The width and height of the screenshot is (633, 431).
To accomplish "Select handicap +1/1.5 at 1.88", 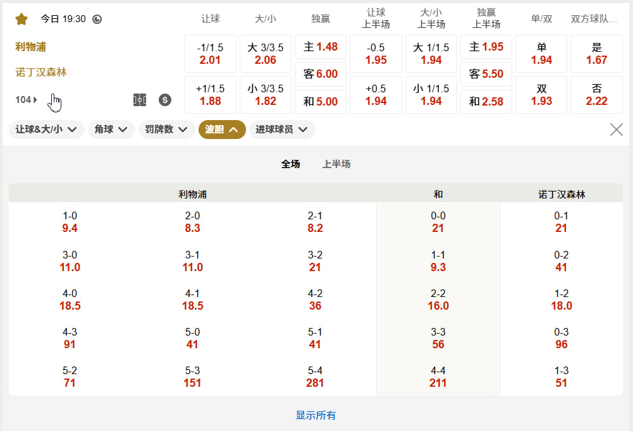I will pos(211,95).
